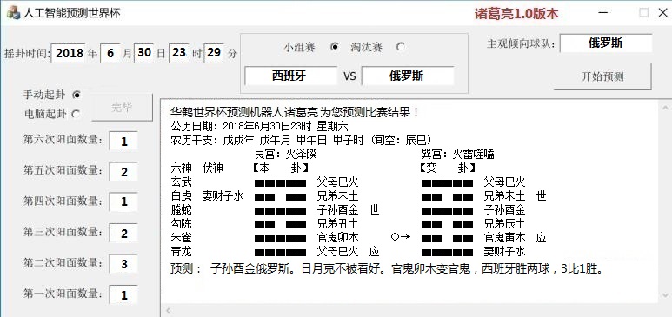This screenshot has height=317, width=672.
Task: Click the 第六次阳面数量 value box
Action: pos(123,142)
